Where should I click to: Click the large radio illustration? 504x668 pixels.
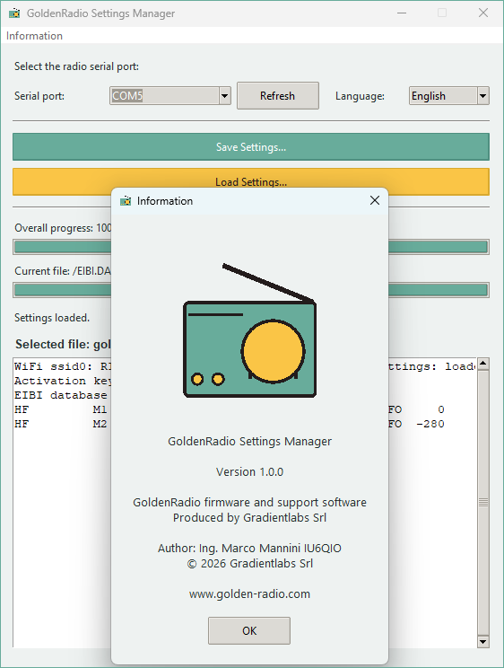tap(250, 330)
